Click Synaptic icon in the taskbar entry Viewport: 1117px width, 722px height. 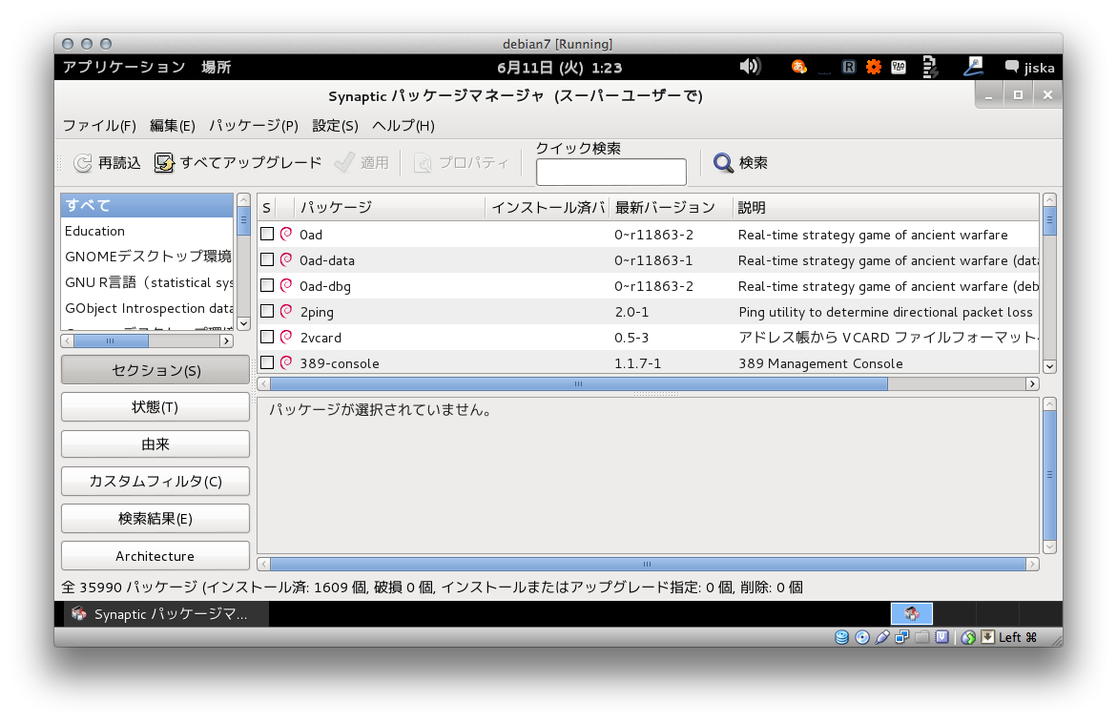tap(79, 614)
